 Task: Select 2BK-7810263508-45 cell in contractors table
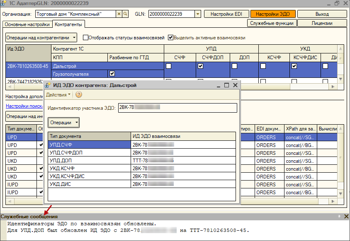pos(28,70)
